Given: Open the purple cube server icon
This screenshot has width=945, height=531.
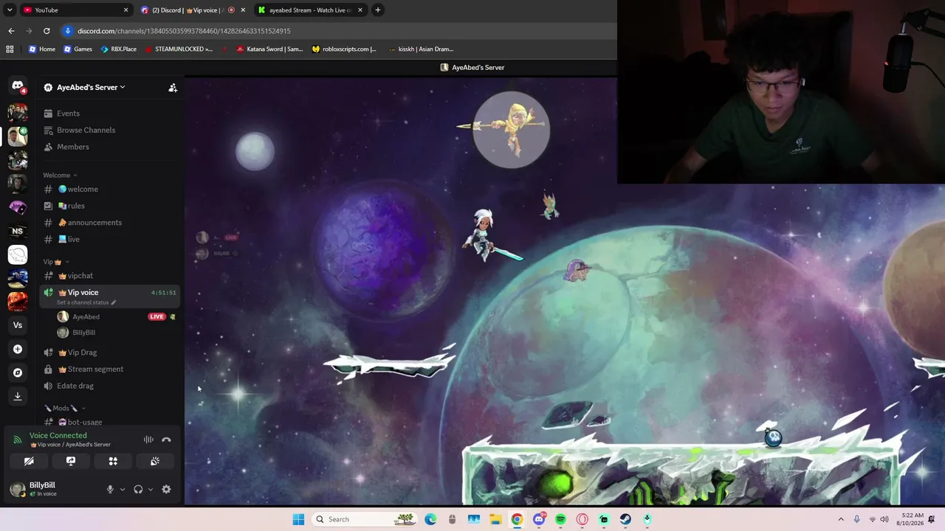Looking at the screenshot, I should (18, 207).
